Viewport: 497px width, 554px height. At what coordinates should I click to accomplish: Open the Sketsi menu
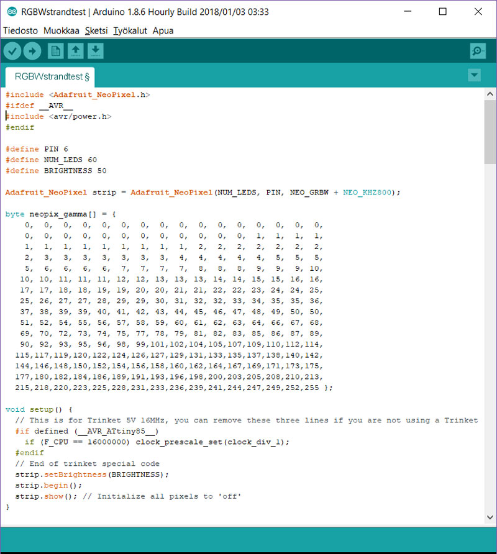(96, 30)
